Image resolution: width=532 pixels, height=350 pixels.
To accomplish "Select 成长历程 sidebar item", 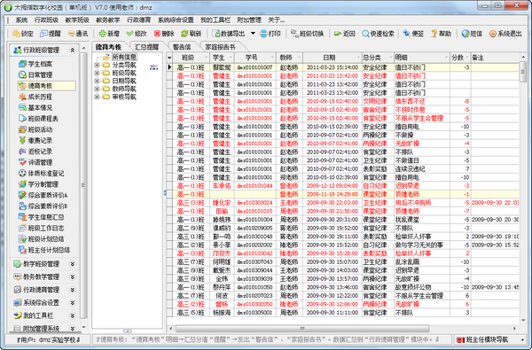I will point(35,97).
